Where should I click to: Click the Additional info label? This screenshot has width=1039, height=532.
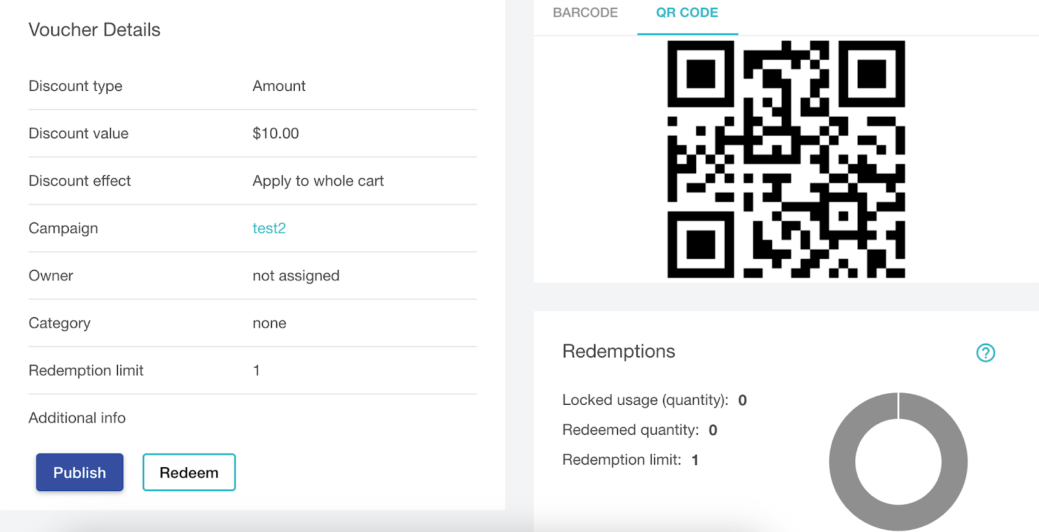click(x=77, y=418)
